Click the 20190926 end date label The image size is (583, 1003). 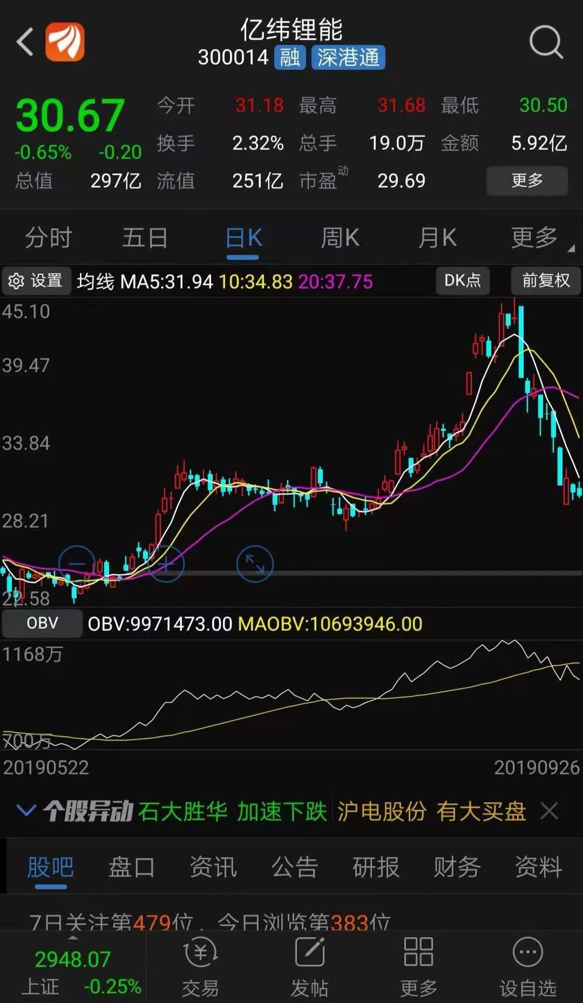coord(537,768)
